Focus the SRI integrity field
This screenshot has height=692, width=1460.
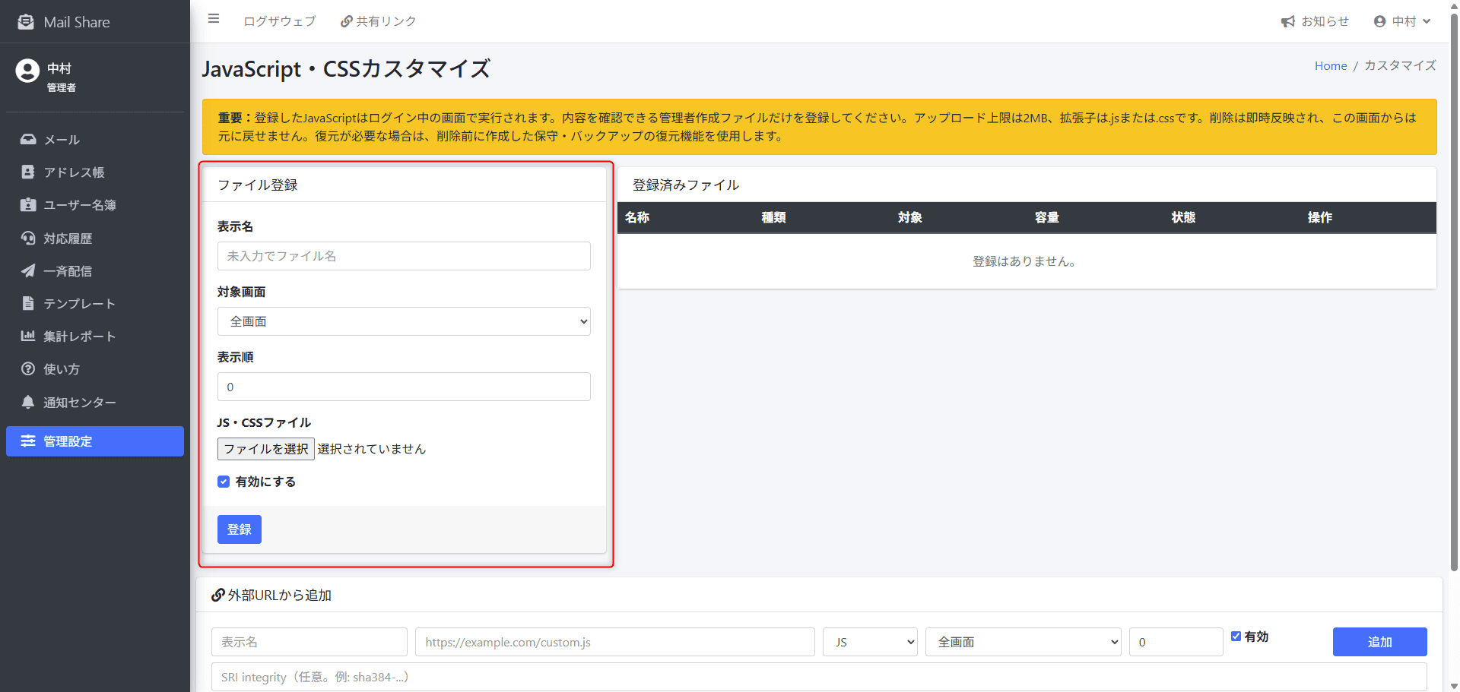coord(819,677)
